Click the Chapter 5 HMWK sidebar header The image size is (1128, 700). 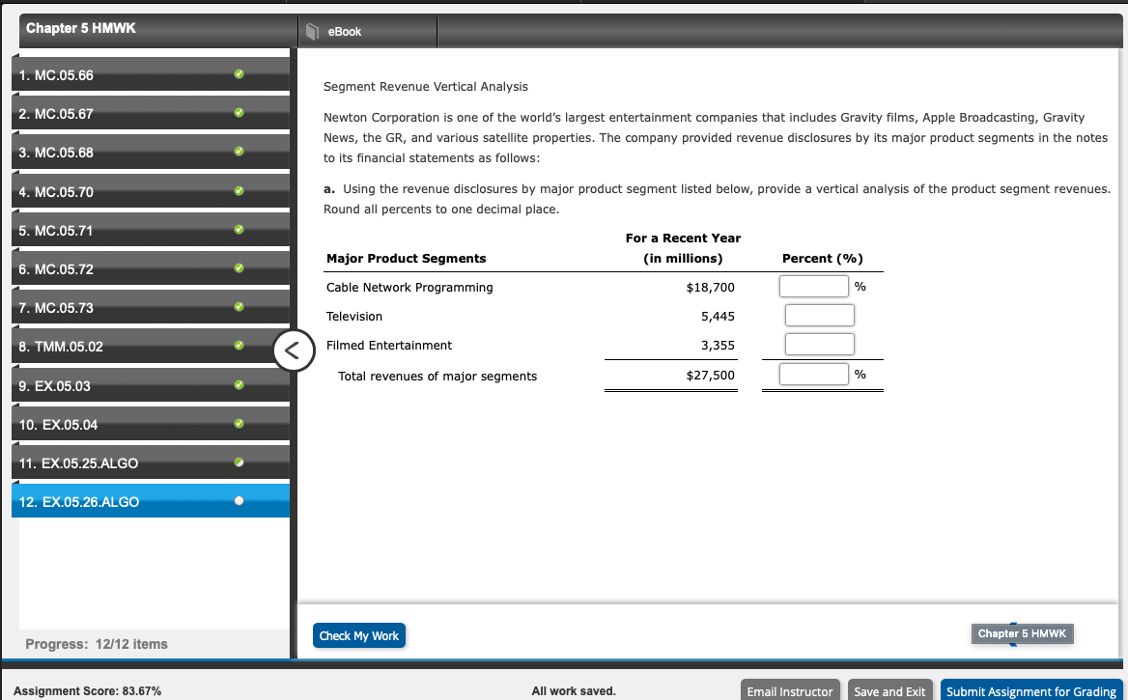coord(80,28)
